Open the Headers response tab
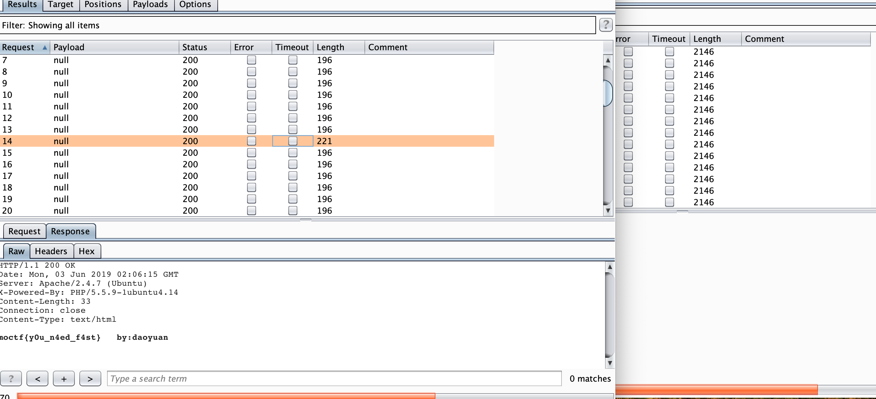 (x=51, y=251)
